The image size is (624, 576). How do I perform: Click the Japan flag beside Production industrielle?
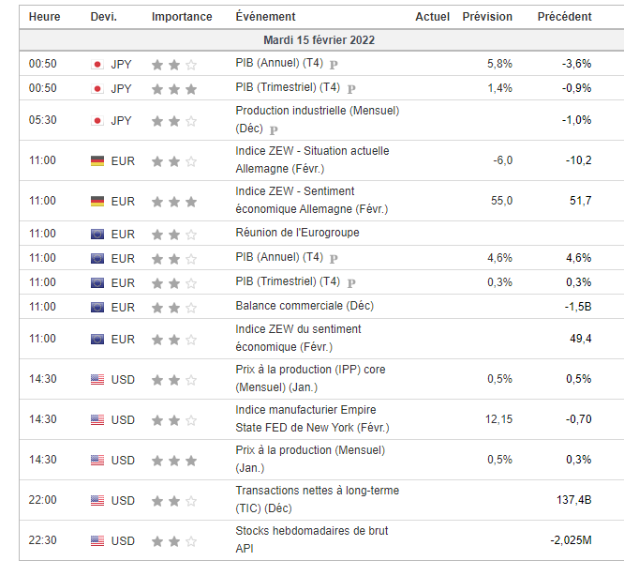click(97, 121)
